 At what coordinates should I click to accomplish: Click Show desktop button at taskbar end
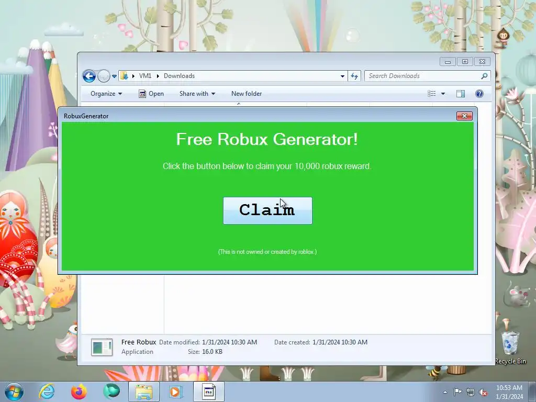point(532,392)
